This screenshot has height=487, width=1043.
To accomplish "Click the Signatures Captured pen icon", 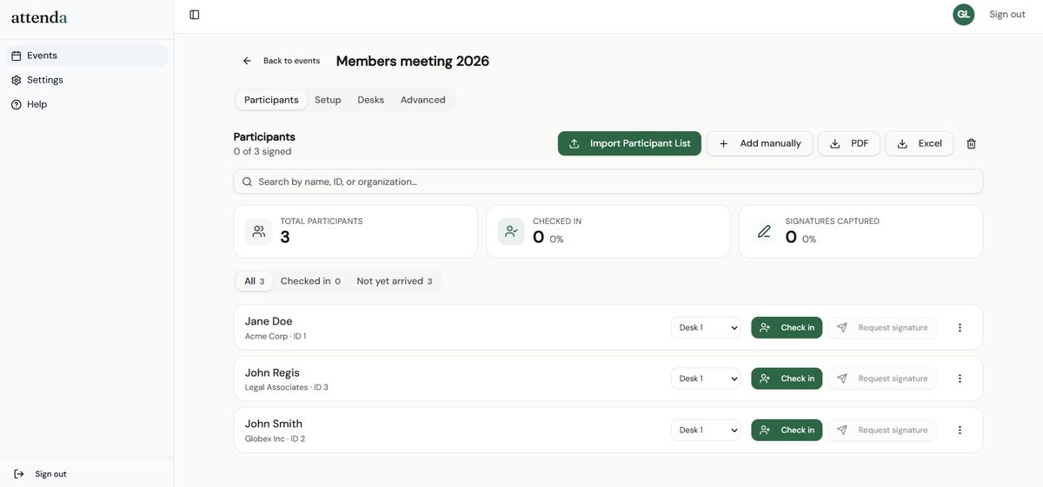I will pyautogui.click(x=764, y=232).
